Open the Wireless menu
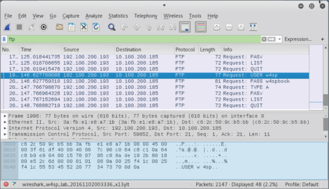Screen dimensions: 329x189 [173, 16]
